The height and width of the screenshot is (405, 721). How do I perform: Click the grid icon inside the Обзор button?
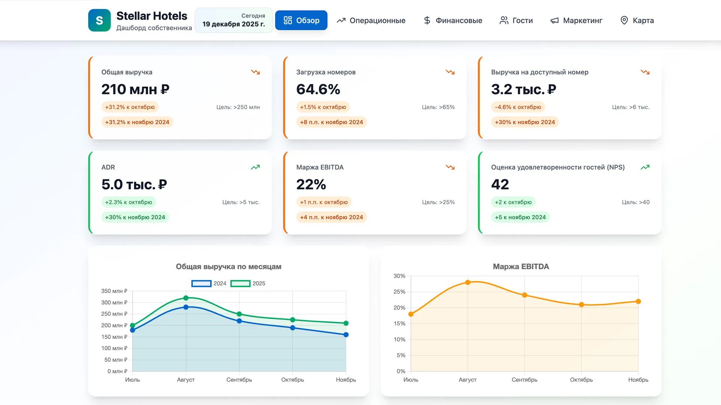click(288, 20)
